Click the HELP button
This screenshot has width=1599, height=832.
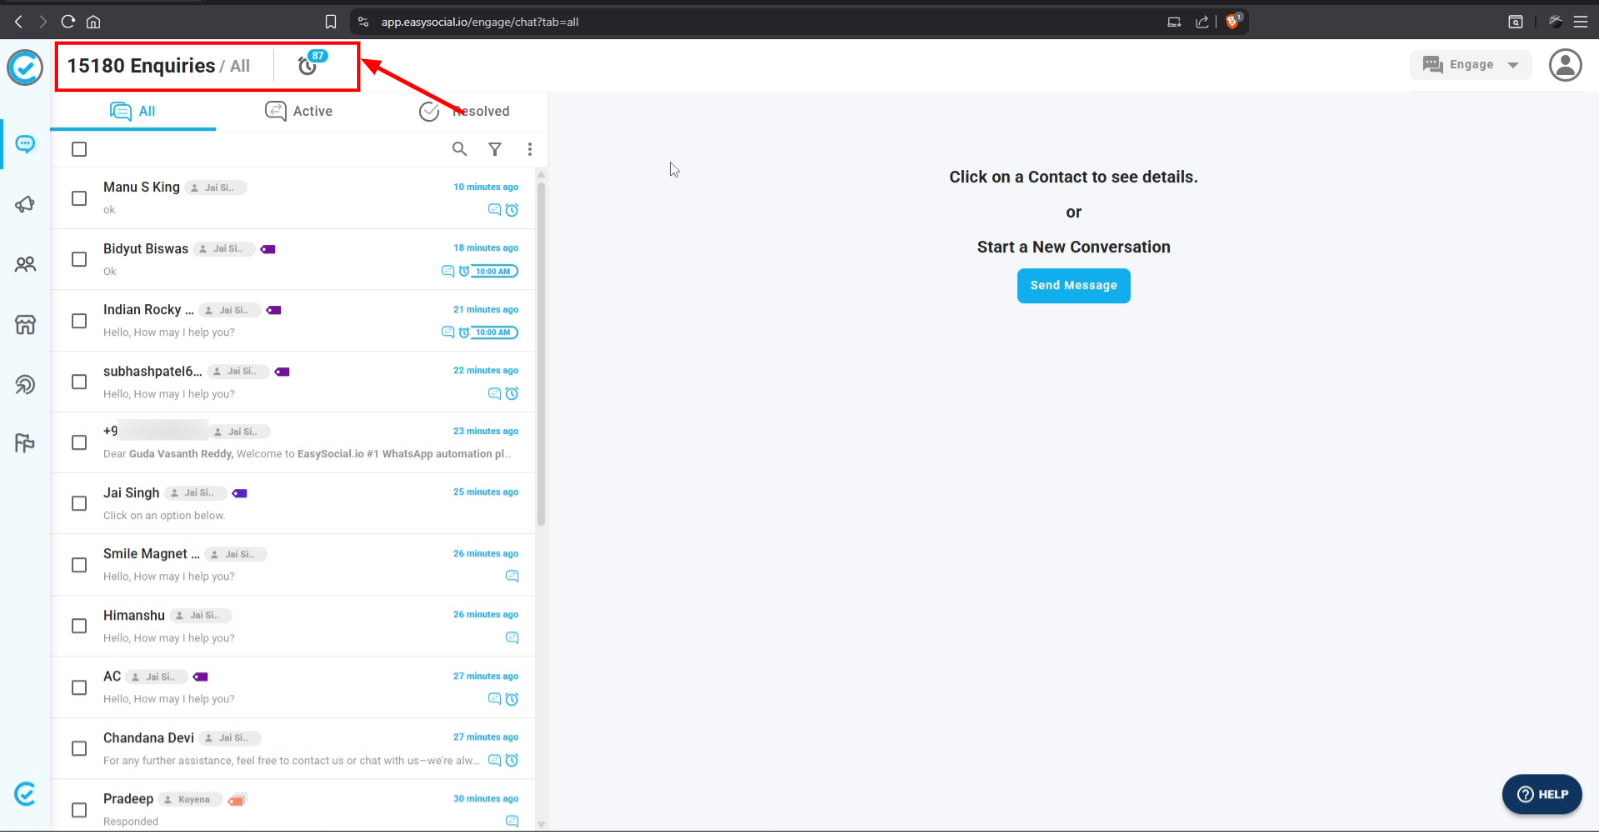(1541, 794)
